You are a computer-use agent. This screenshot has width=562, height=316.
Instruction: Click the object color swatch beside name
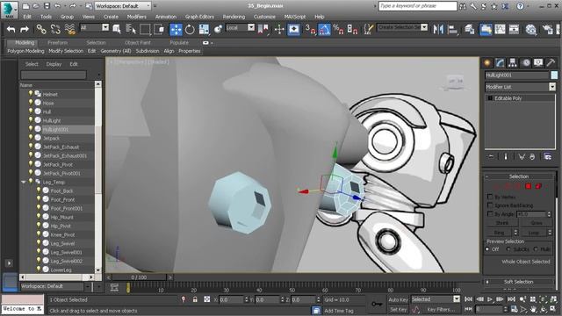point(554,75)
